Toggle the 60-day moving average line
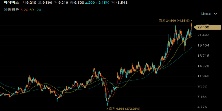The image size is (222, 111). 32,10
